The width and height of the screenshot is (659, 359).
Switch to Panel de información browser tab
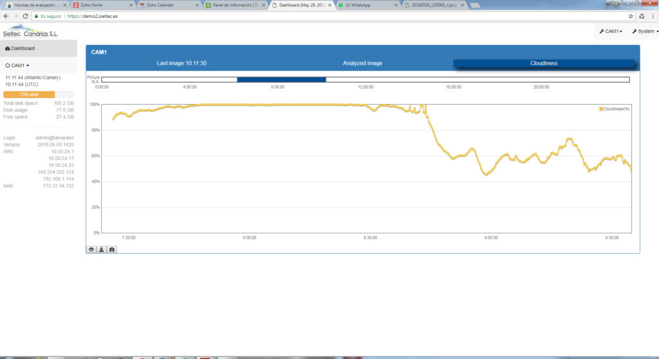[234, 5]
